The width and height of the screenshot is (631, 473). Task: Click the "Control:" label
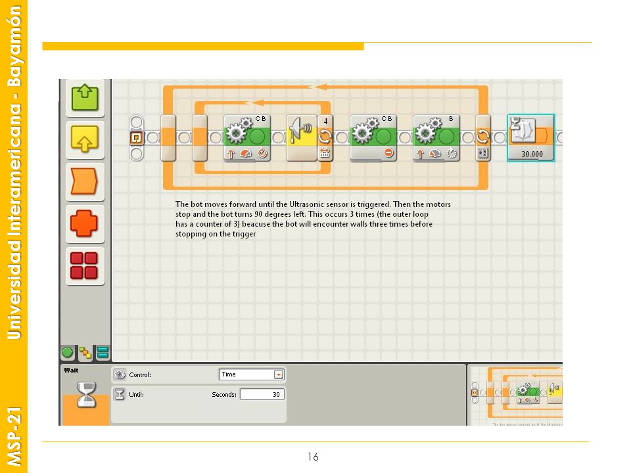tap(140, 375)
